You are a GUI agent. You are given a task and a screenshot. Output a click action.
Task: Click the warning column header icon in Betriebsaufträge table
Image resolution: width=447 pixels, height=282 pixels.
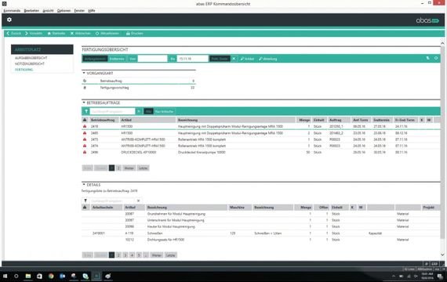click(85, 120)
